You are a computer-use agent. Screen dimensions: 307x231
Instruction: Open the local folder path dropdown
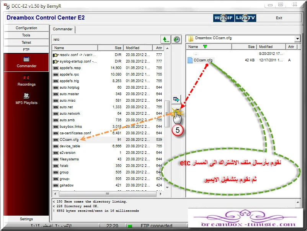coord(297,39)
